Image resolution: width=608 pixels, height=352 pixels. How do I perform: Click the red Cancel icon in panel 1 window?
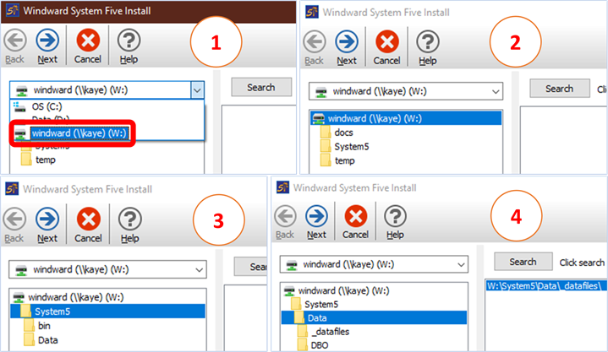coord(88,41)
